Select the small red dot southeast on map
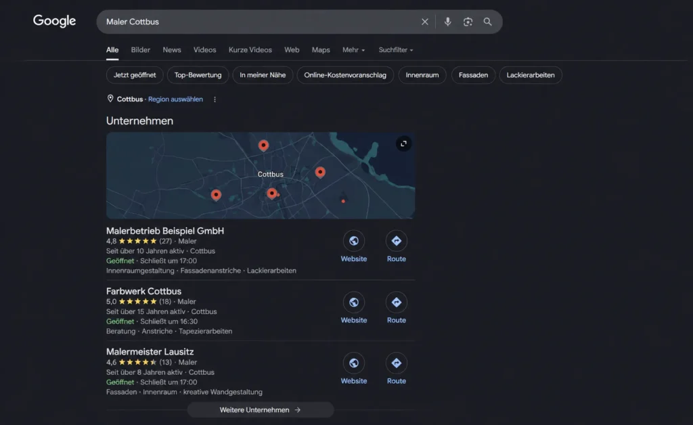Image resolution: width=693 pixels, height=425 pixels. tap(343, 201)
